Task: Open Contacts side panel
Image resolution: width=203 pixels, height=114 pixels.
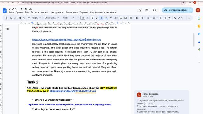Action: point(199,42)
